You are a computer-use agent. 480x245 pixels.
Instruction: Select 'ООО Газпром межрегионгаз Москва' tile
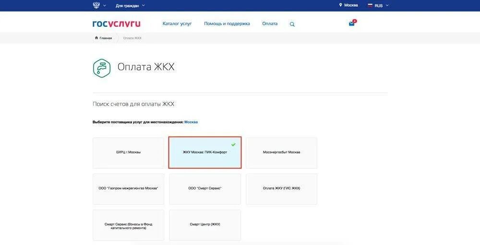click(x=128, y=189)
